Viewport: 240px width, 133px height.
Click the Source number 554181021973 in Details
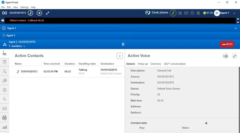(x=165, y=77)
